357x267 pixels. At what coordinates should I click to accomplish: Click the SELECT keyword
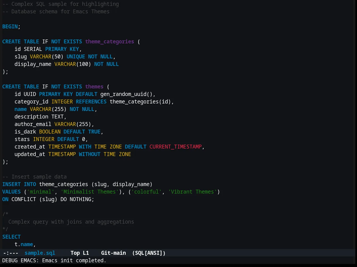pyautogui.click(x=11, y=237)
